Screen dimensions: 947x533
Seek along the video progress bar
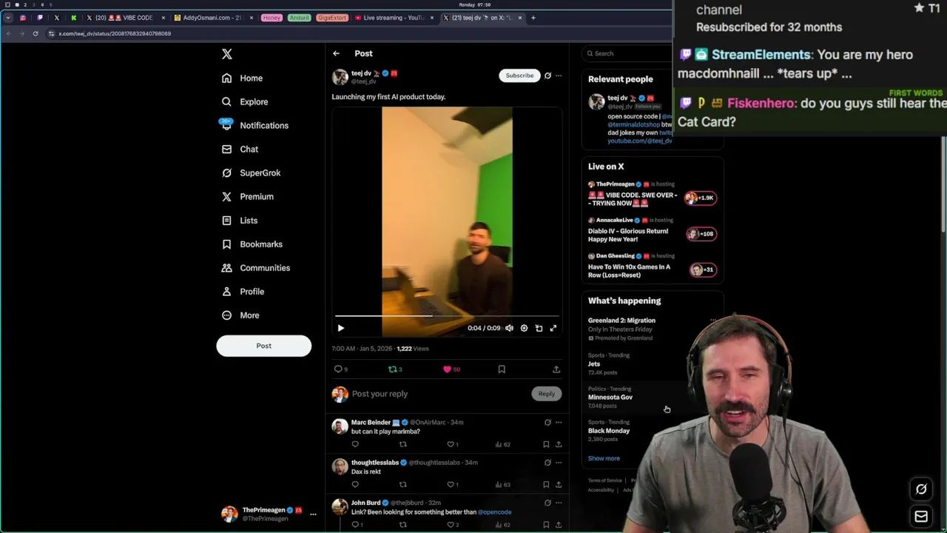[447, 316]
